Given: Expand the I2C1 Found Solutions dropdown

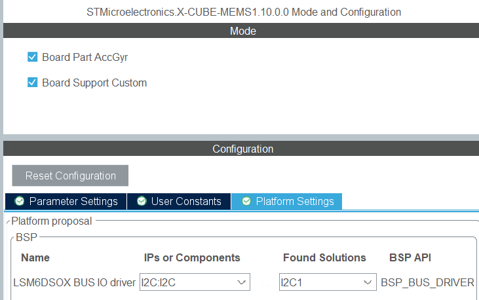Looking at the screenshot, I should [328, 283].
